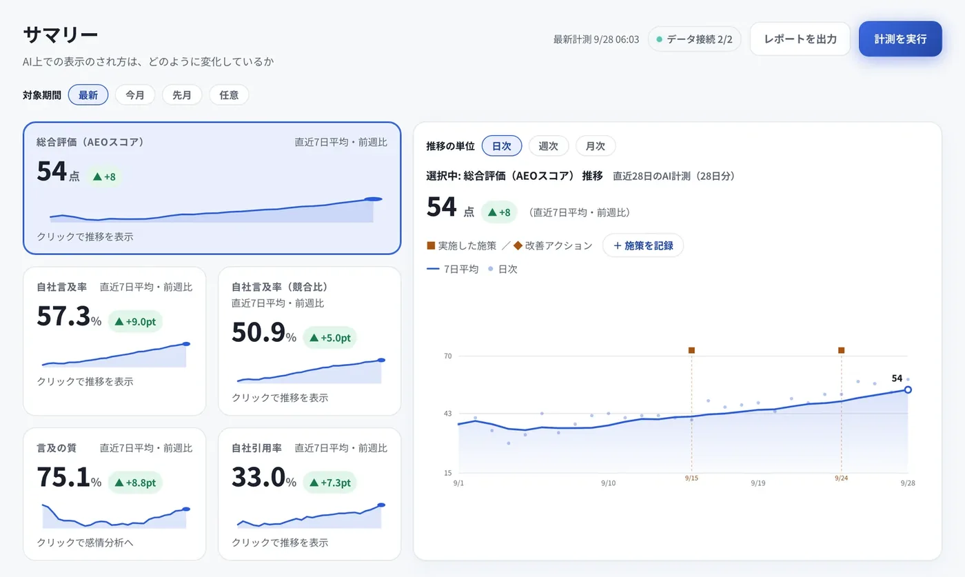Click the + 施策を記録 button

coord(643,245)
